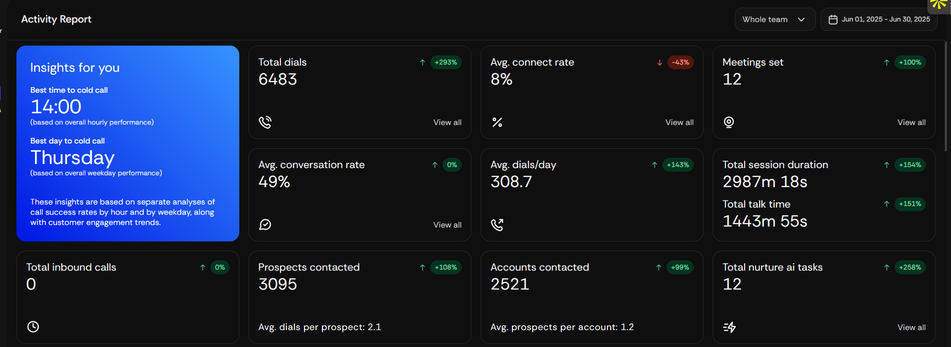
Task: Click the percent icon in Avg. connect rate card
Action: click(497, 122)
